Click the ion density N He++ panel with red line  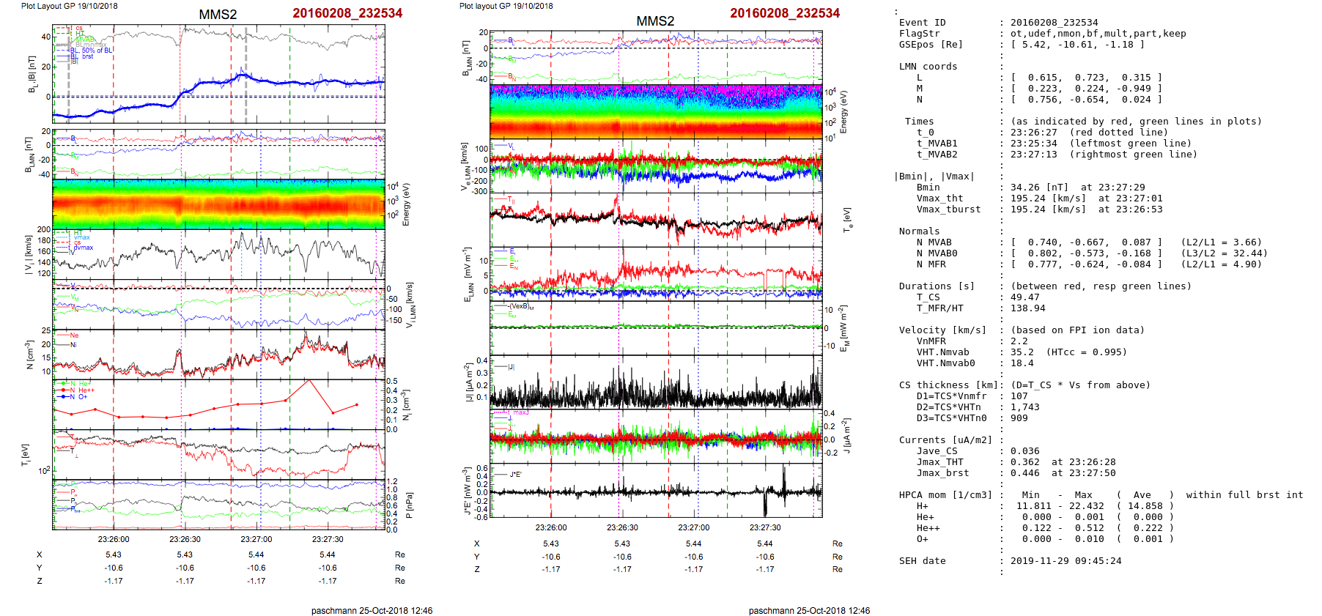click(218, 404)
